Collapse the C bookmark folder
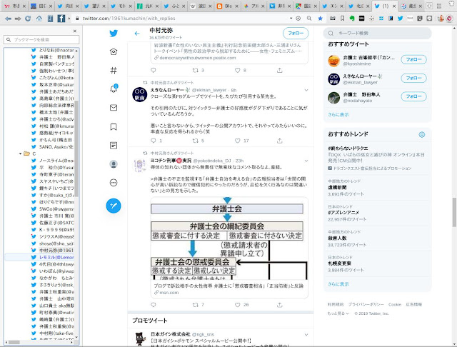457x347 pixels. tap(20, 154)
